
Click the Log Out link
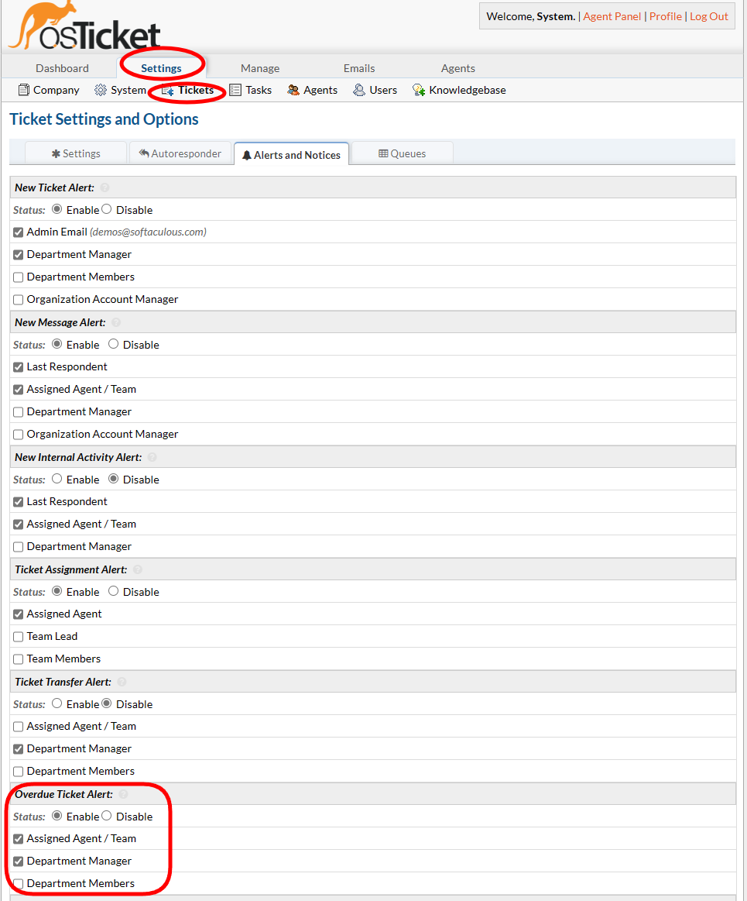click(708, 16)
